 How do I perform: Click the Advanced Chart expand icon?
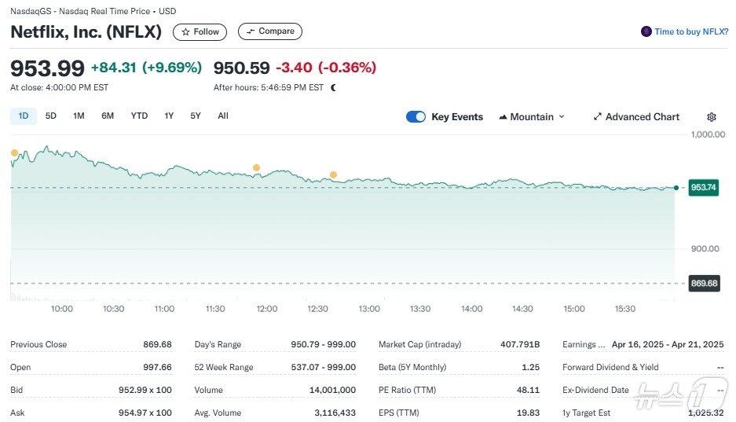point(598,117)
